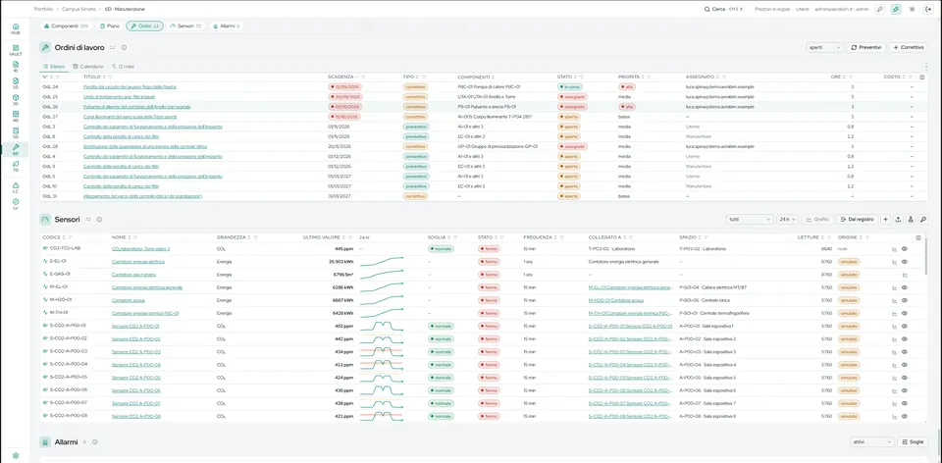Open the HUB home icon in sidebar
Image resolution: width=942 pixels, height=463 pixels.
[16, 28]
